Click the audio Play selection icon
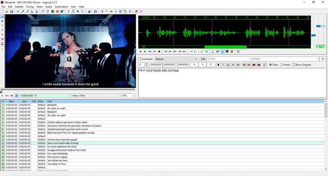The height and width of the screenshot is (176, 328). [150, 52]
